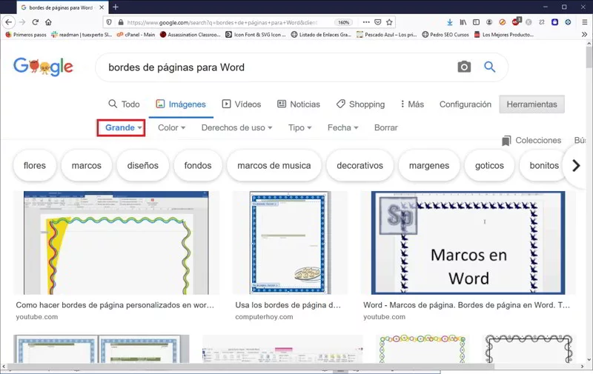Select the 'goticos' suggestion chip
The width and height of the screenshot is (593, 374).
489,165
